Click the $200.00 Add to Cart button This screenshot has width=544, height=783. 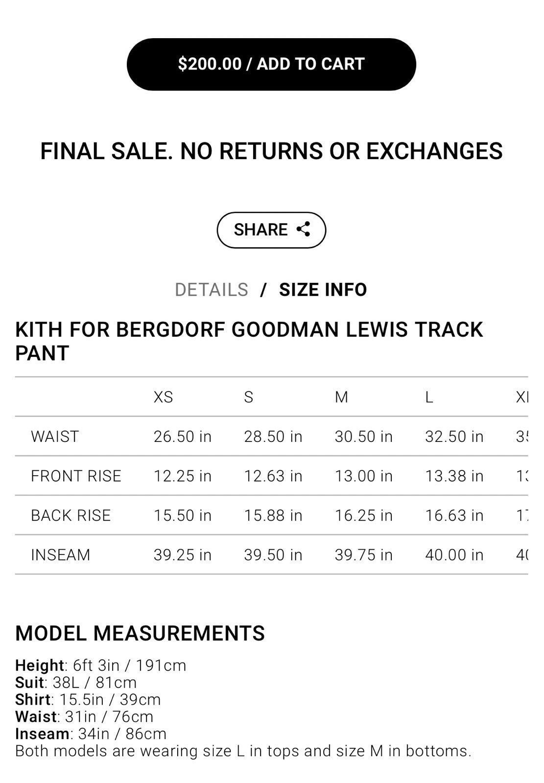pos(271,64)
